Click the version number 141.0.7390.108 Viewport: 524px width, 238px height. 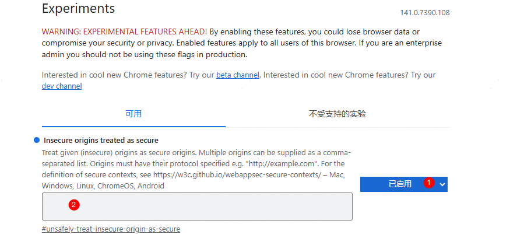(424, 13)
